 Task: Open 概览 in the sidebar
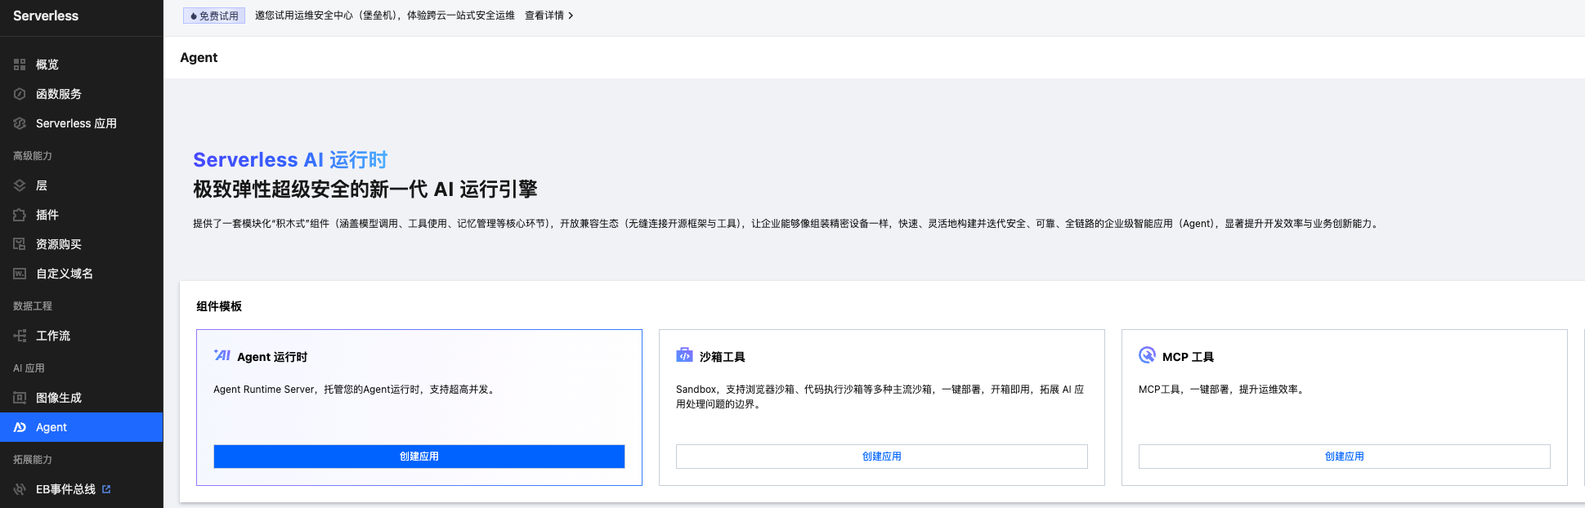[82, 65]
